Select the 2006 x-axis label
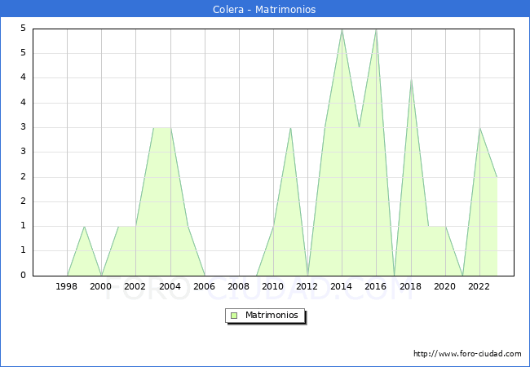The image size is (530, 367). [204, 286]
